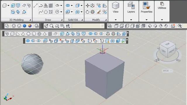187x105 pixels.
Task: Click Taper Faces in Solid Editing toolbar
Action: point(72,41)
